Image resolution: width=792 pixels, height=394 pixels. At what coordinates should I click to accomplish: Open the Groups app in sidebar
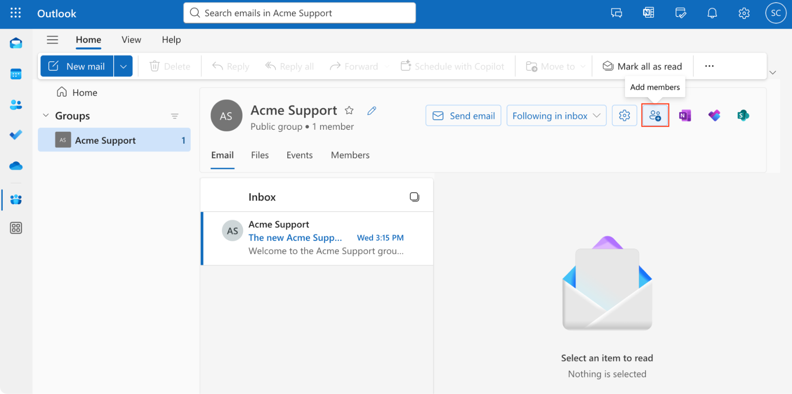tap(16, 200)
